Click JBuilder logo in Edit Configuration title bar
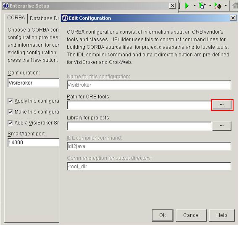Image resolution: width=239 pixels, height=225 pixels. pyautogui.click(x=65, y=18)
